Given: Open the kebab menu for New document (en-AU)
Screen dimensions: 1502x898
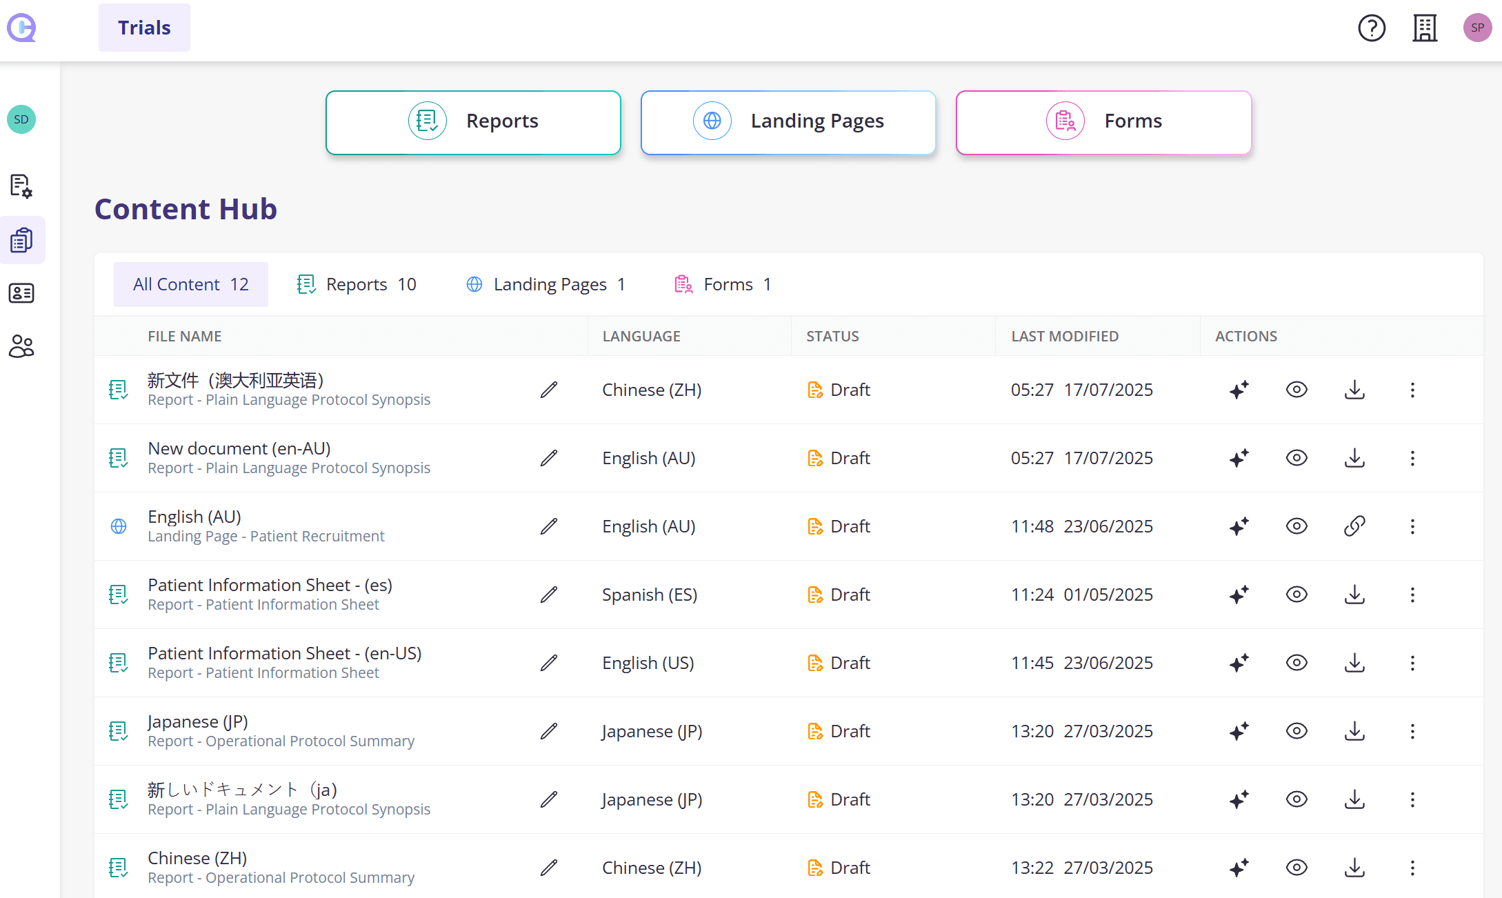Looking at the screenshot, I should 1412,457.
